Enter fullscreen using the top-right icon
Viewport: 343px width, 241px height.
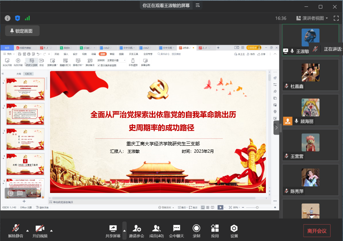coord(335,18)
